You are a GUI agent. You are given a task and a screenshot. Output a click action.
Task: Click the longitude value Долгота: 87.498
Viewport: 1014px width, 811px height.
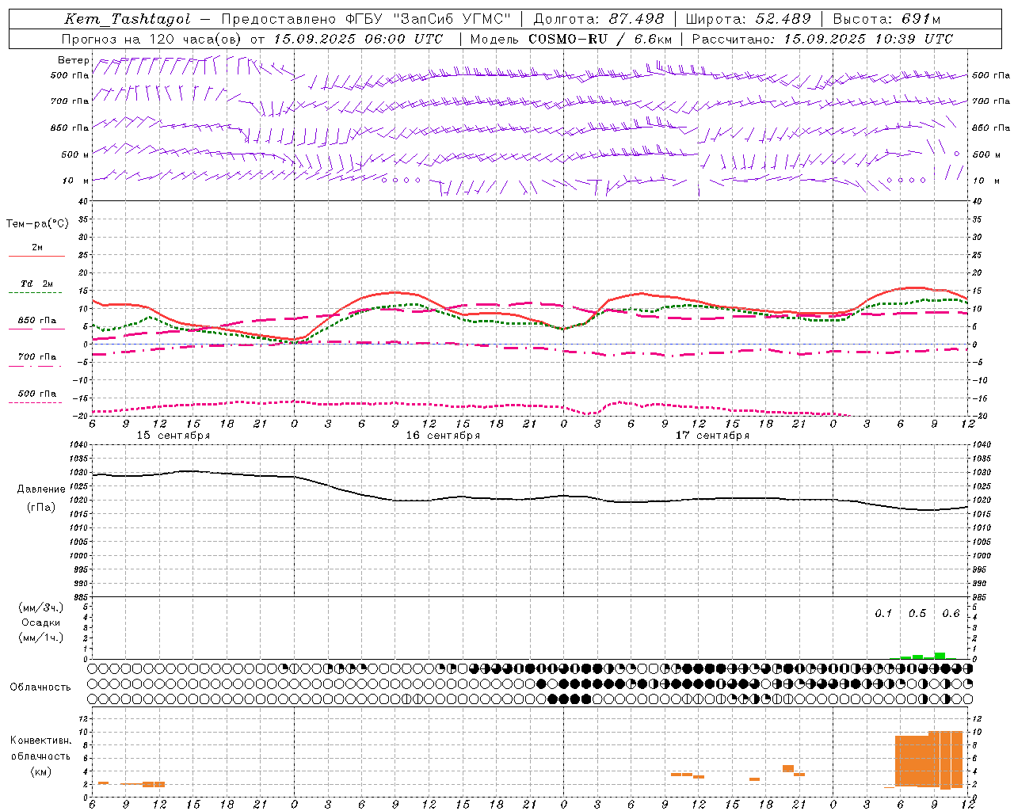point(599,19)
